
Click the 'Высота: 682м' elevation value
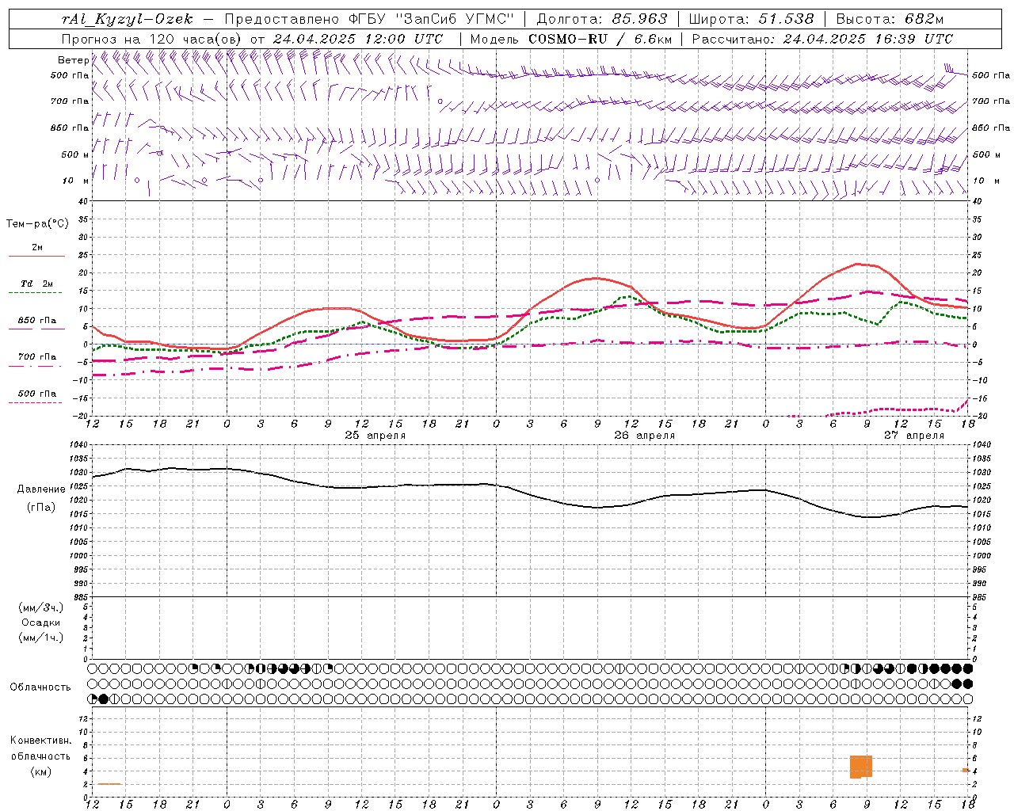pos(890,19)
